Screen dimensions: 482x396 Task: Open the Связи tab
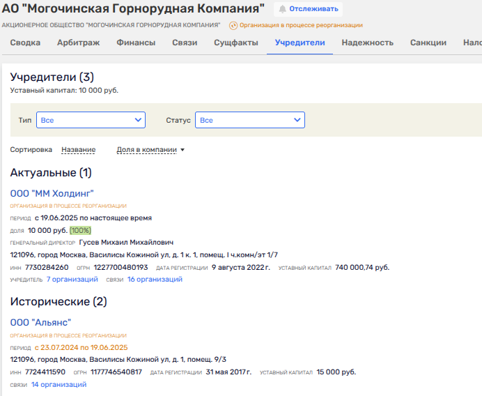(x=185, y=43)
